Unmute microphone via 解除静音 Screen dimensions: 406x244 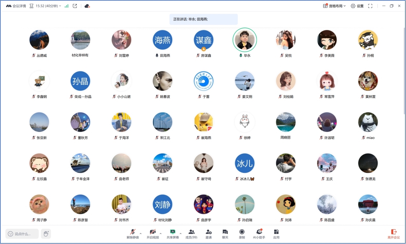[x=133, y=232]
